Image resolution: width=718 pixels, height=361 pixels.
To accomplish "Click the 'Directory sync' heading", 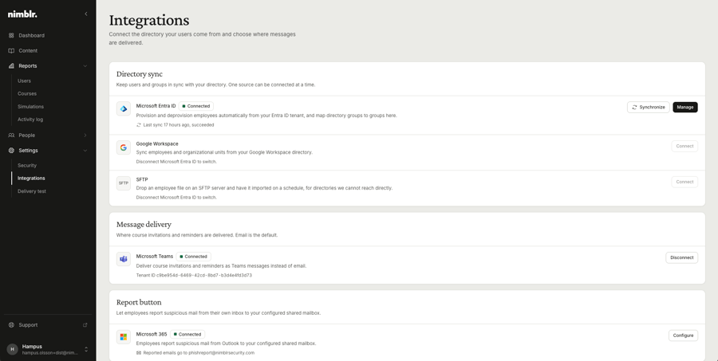I will coord(139,74).
